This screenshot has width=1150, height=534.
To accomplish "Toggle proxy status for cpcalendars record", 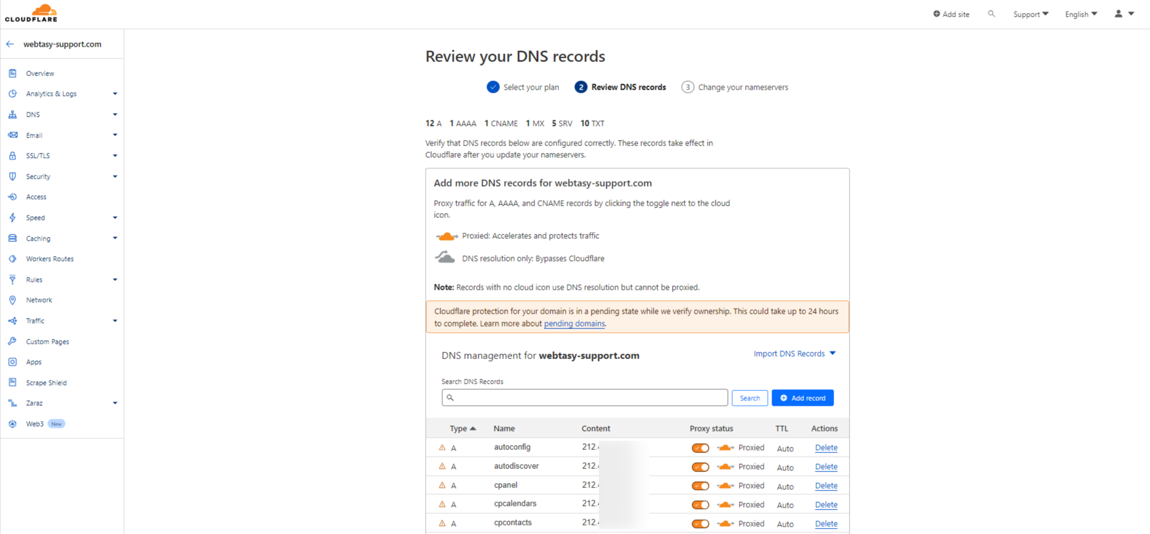I will click(x=700, y=505).
